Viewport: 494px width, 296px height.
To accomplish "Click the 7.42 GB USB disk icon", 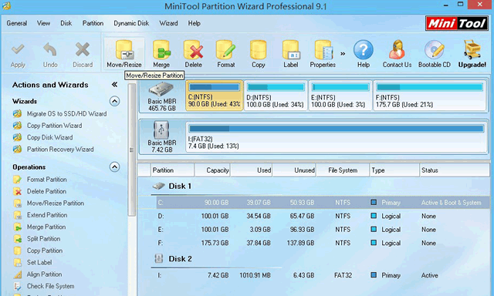I will coord(161,130).
